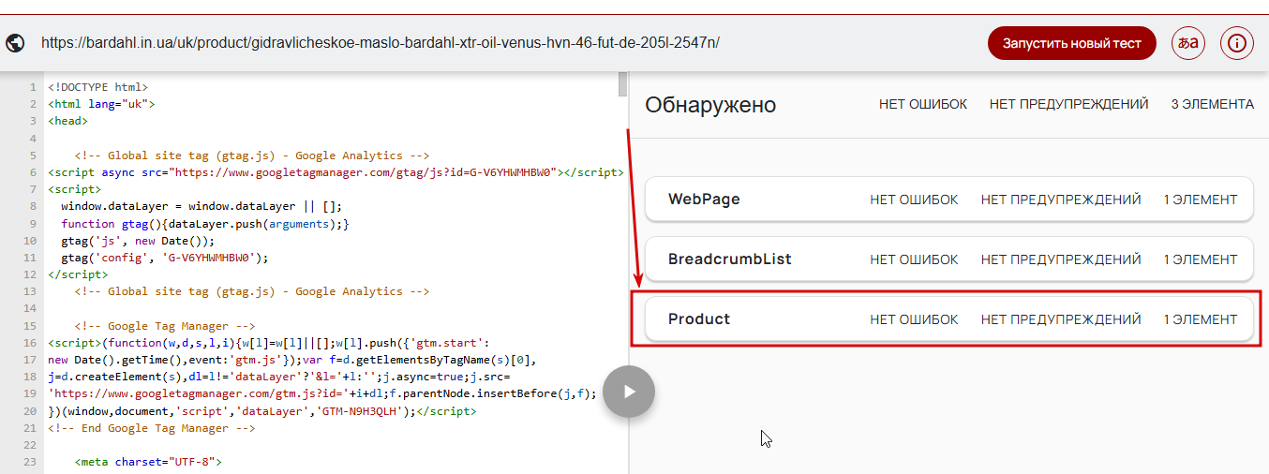Open the info icon in top bar
The width and height of the screenshot is (1269, 474).
[1237, 43]
